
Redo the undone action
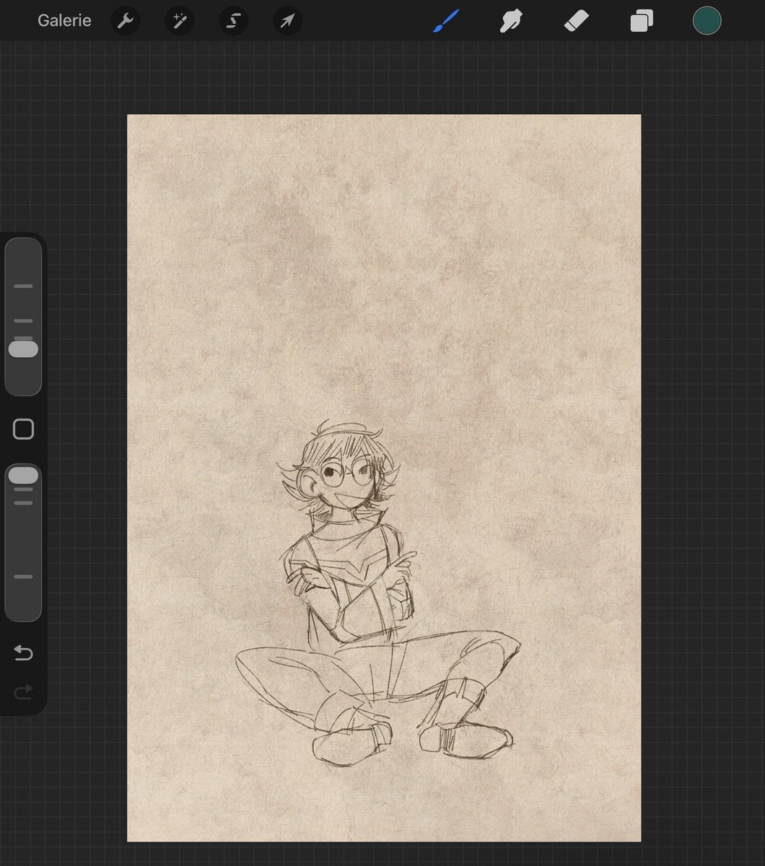click(x=23, y=693)
